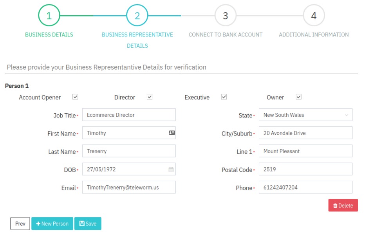
Task: Toggle the Owner checkbox
Action: pos(298,97)
